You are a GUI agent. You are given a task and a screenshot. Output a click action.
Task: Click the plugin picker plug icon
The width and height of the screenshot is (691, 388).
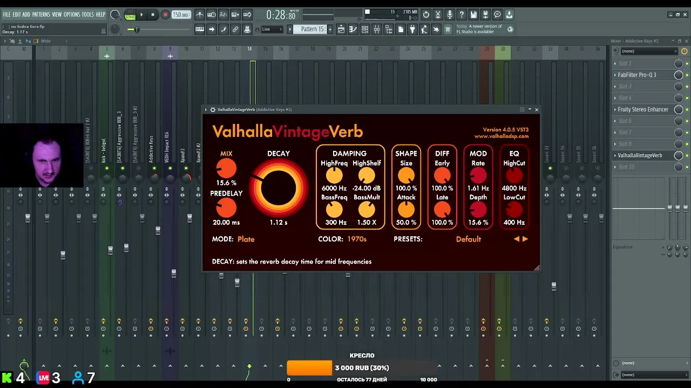pyautogui.click(x=412, y=29)
